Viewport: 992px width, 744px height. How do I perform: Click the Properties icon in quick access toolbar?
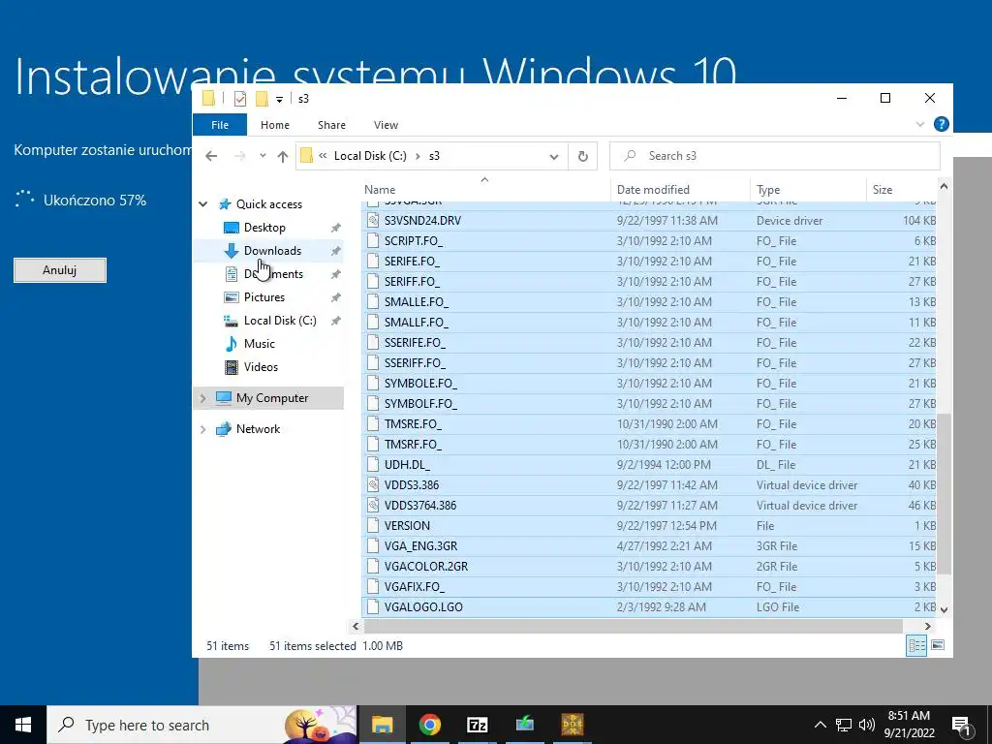240,98
